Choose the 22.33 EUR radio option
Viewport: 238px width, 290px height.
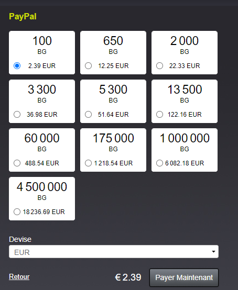pyautogui.click(x=159, y=65)
